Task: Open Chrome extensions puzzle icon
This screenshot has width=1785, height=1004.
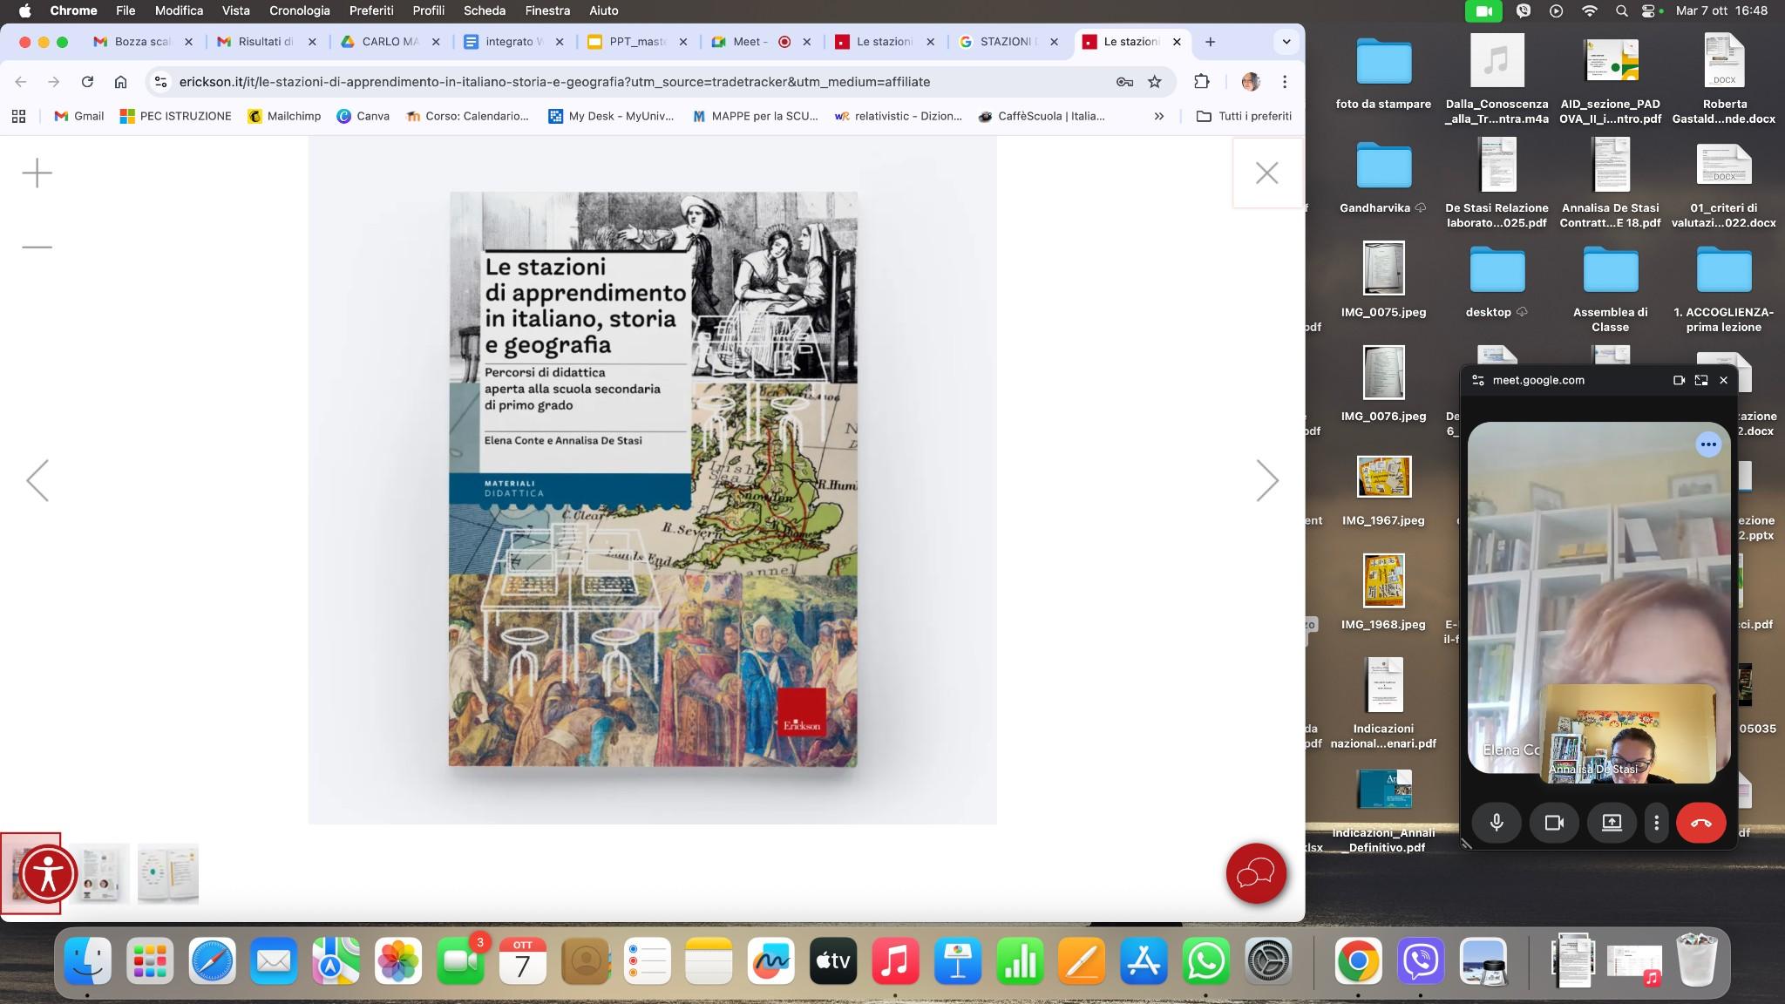Action: (1202, 82)
